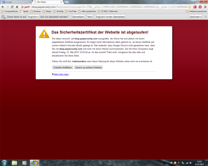Expand the Mehr Infos dazu triangle
Screen dimensions: 208x166
click(53, 74)
